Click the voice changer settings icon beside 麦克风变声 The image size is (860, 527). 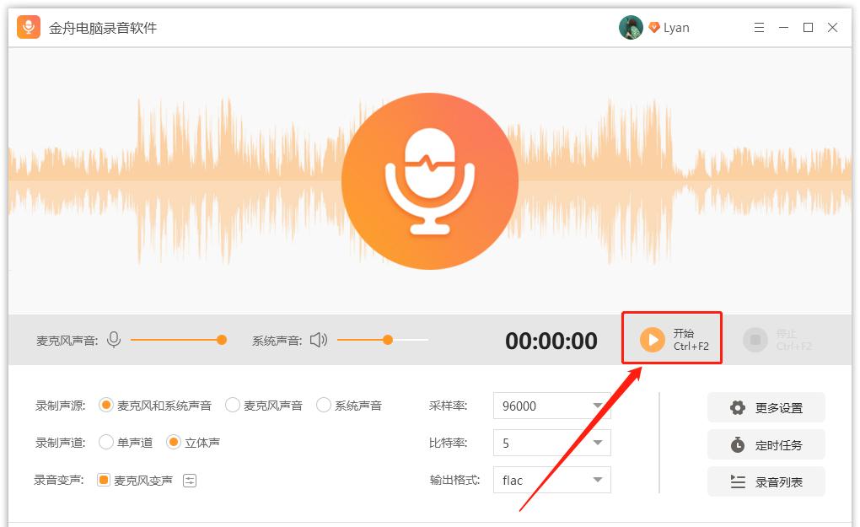coord(191,478)
